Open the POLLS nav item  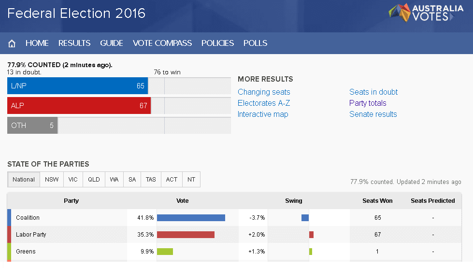[255, 43]
